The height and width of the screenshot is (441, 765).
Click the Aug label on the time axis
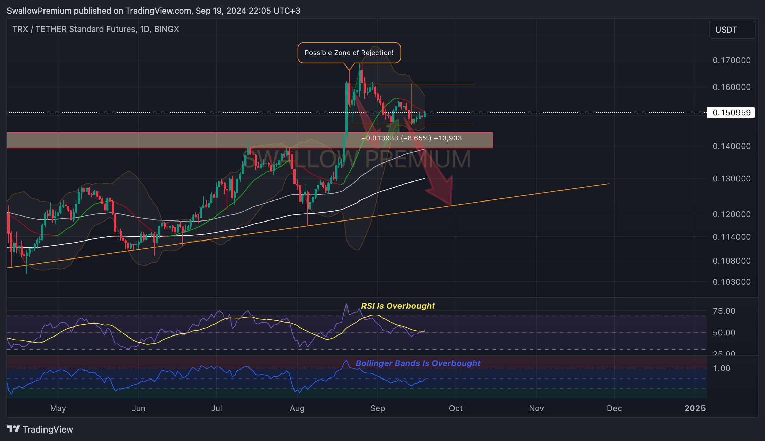pos(297,408)
